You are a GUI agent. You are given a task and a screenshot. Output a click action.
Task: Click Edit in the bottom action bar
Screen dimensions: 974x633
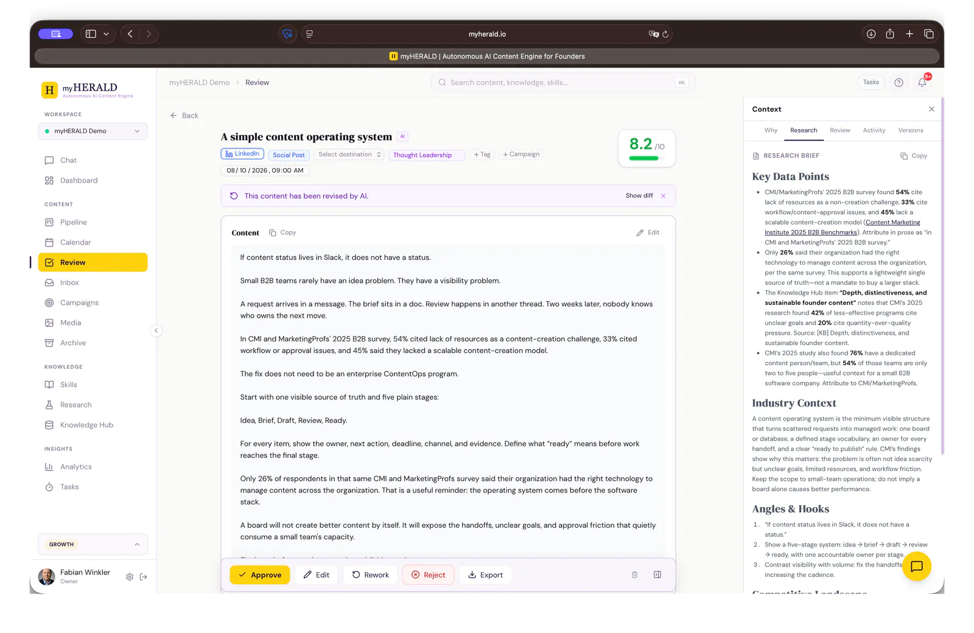point(317,575)
